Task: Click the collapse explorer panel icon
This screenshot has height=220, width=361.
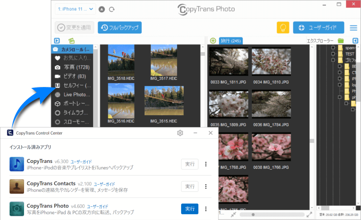Action: click(355, 41)
